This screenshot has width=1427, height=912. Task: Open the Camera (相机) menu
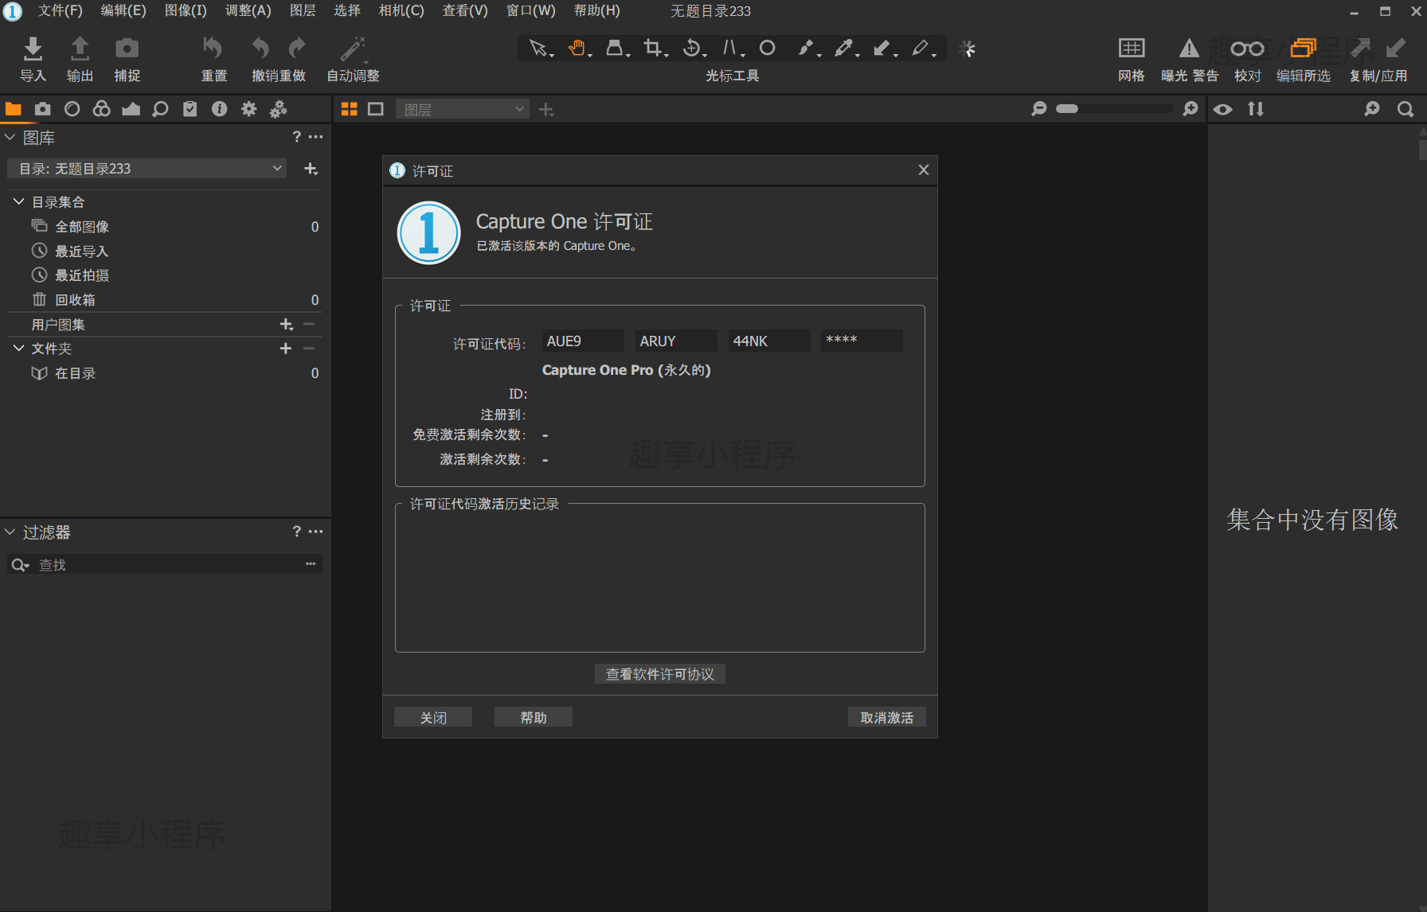(401, 10)
